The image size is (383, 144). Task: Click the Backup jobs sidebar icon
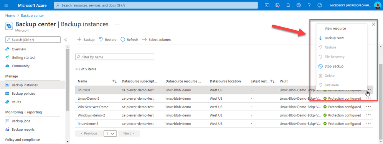(x=7, y=121)
